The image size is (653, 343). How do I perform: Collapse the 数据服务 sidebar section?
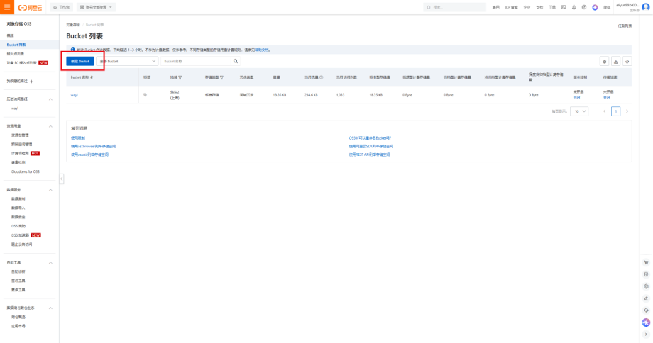click(x=50, y=190)
